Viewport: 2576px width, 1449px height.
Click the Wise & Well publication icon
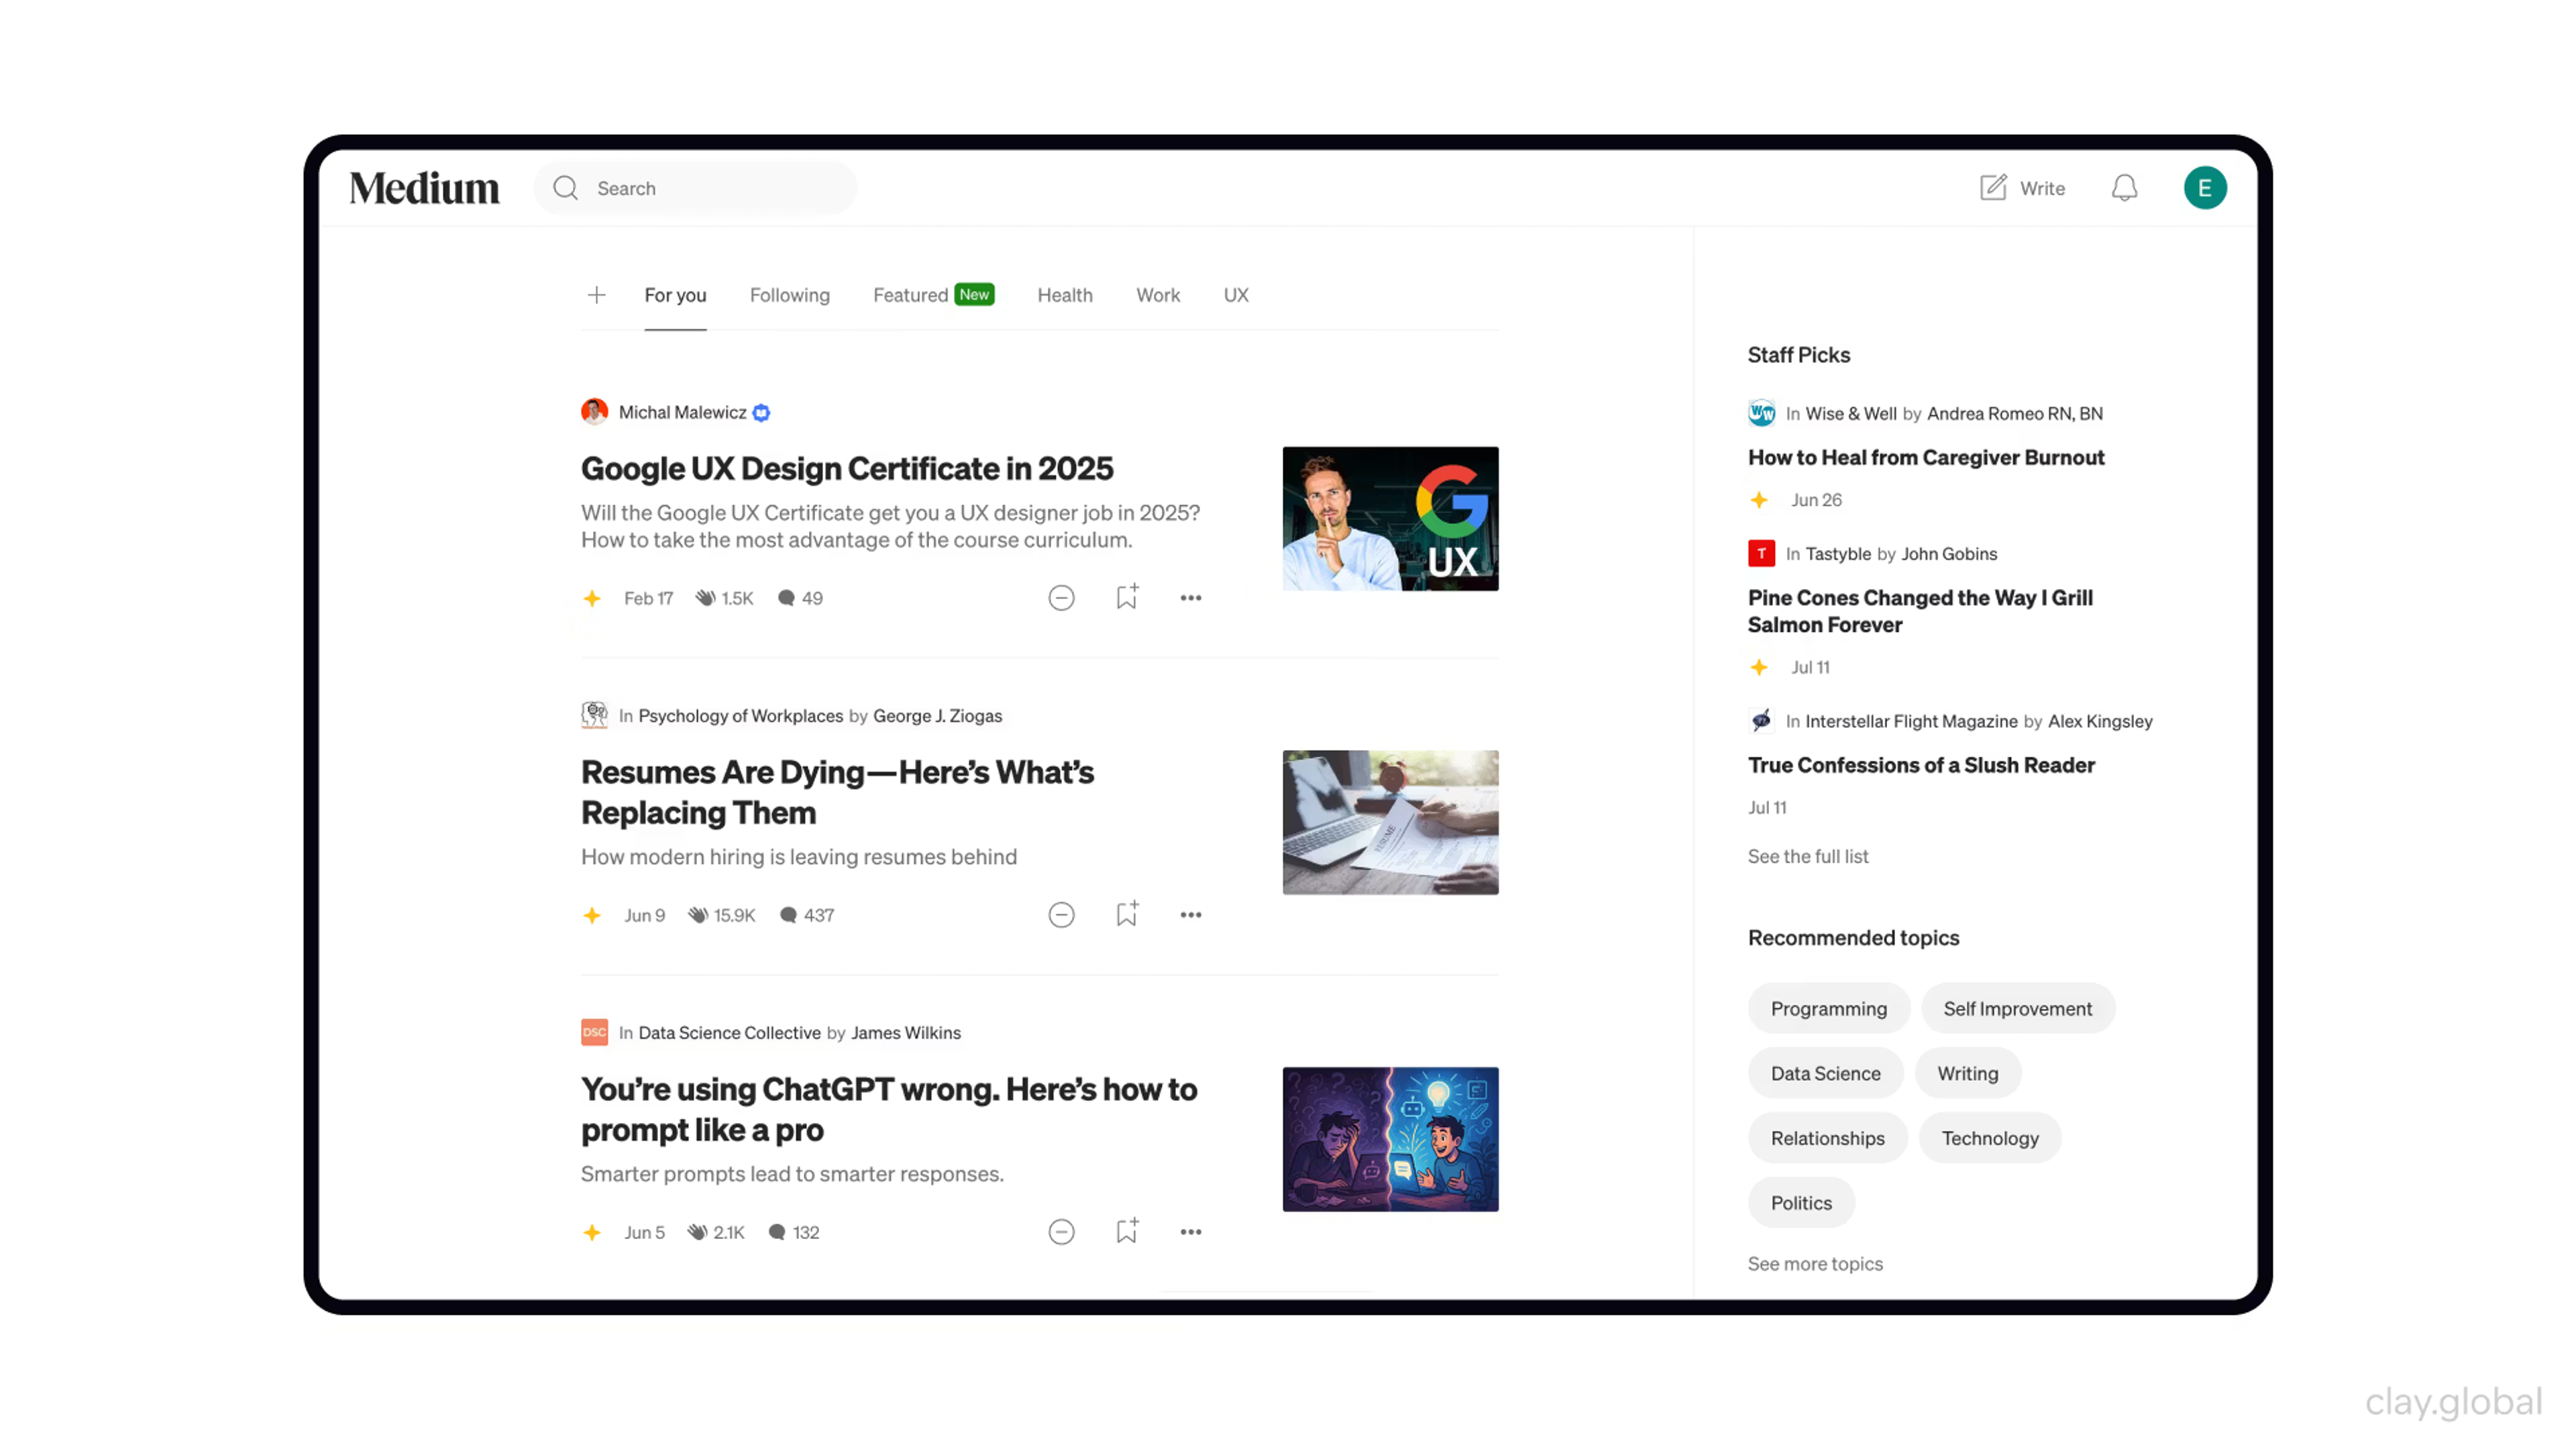[x=1761, y=413]
